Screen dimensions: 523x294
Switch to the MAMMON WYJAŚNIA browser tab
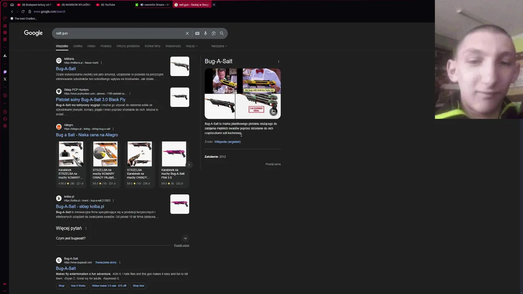click(x=74, y=5)
